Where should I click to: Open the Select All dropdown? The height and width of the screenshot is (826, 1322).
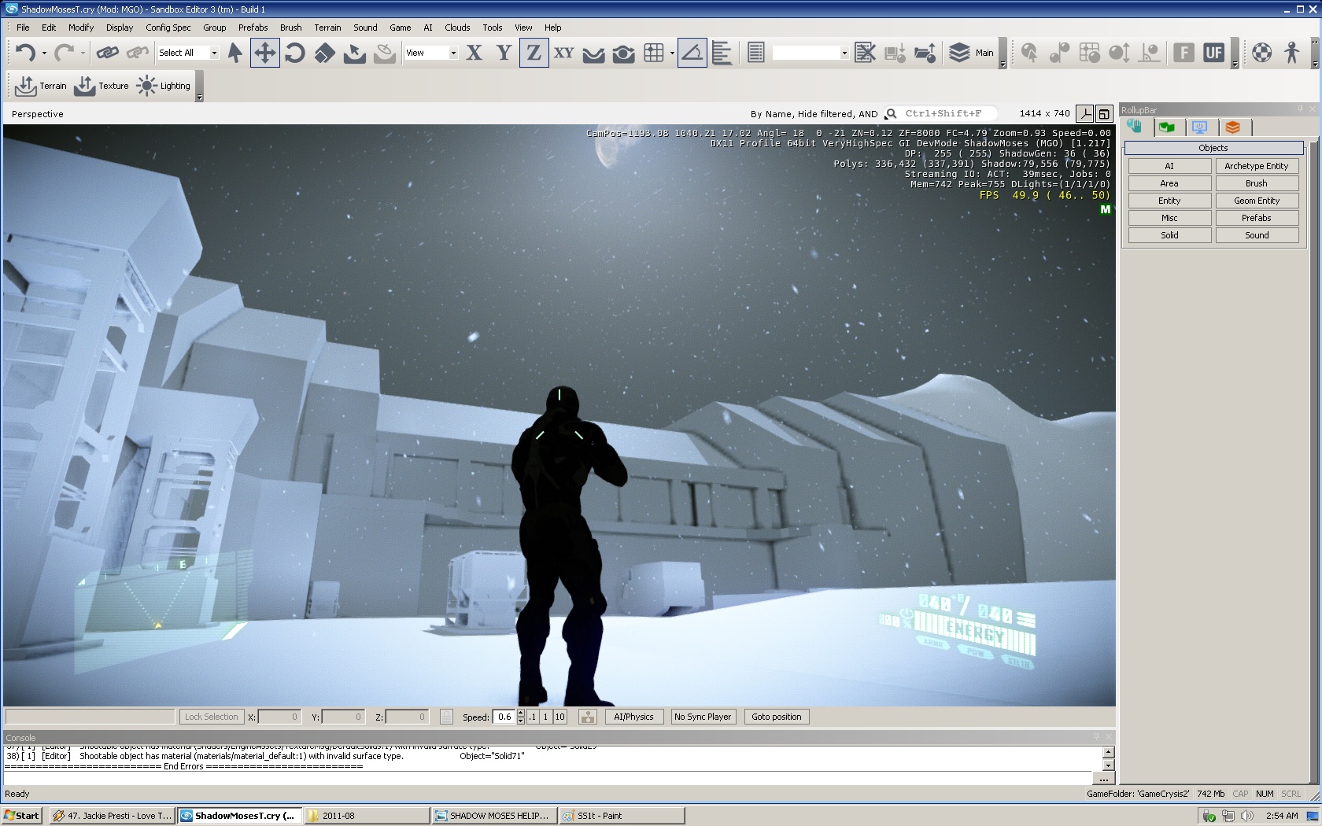213,53
